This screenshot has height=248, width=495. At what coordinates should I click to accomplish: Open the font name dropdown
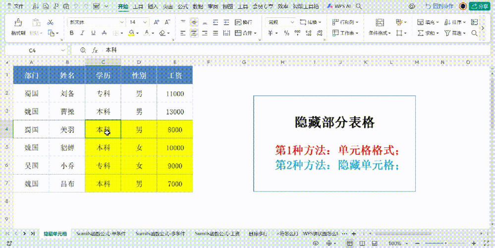click(122, 22)
